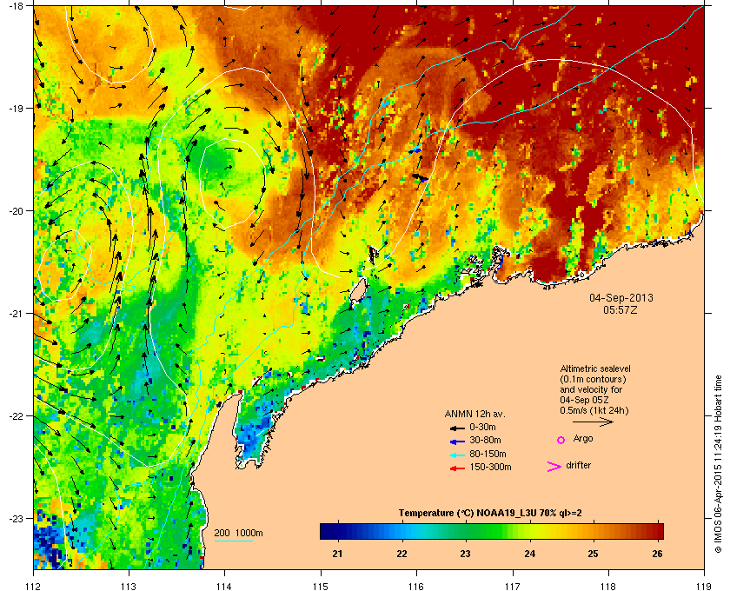Screen dimensions: 730x591
Task: Click the '04-Sep 05Z' text
Action: 584,400
